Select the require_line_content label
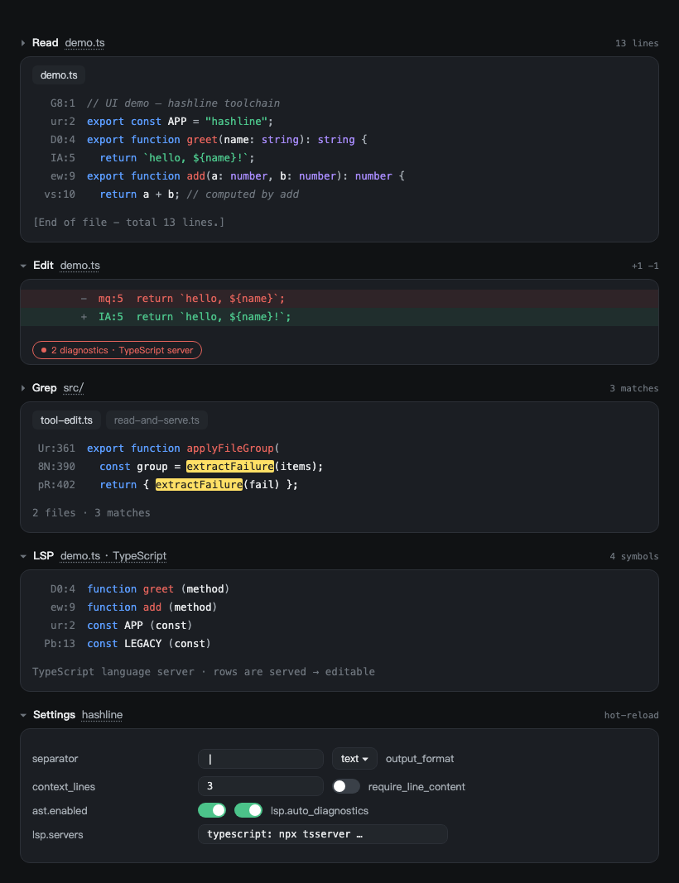The height and width of the screenshot is (883, 679). point(417,787)
